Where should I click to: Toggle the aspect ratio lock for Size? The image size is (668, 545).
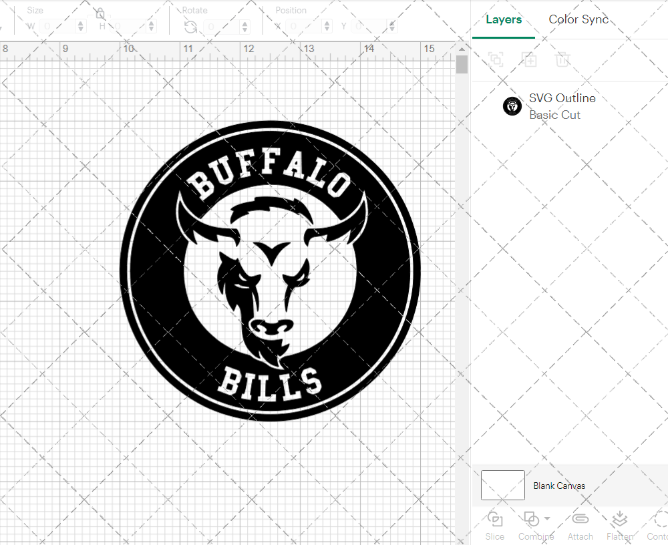[x=99, y=13]
